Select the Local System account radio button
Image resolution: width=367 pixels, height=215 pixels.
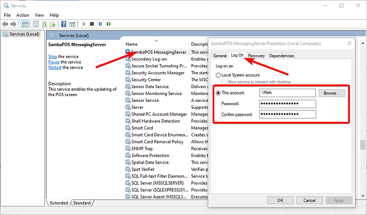click(218, 75)
